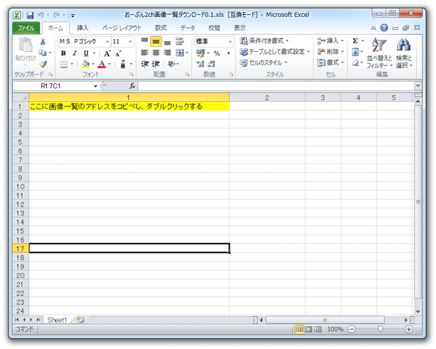Apply the red font color A
The image size is (436, 349).
pos(102,65)
